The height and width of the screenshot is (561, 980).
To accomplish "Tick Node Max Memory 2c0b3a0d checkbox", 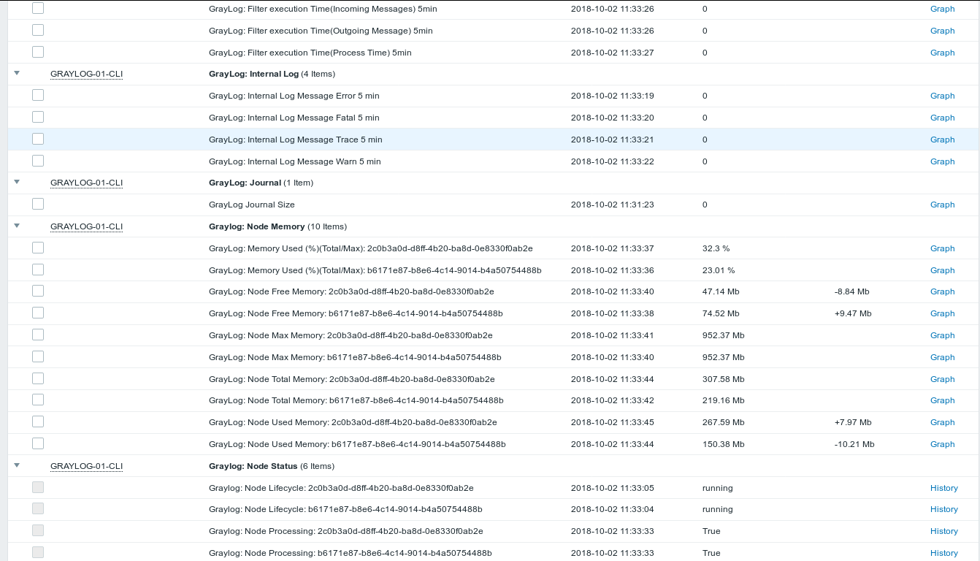I will (x=38, y=335).
